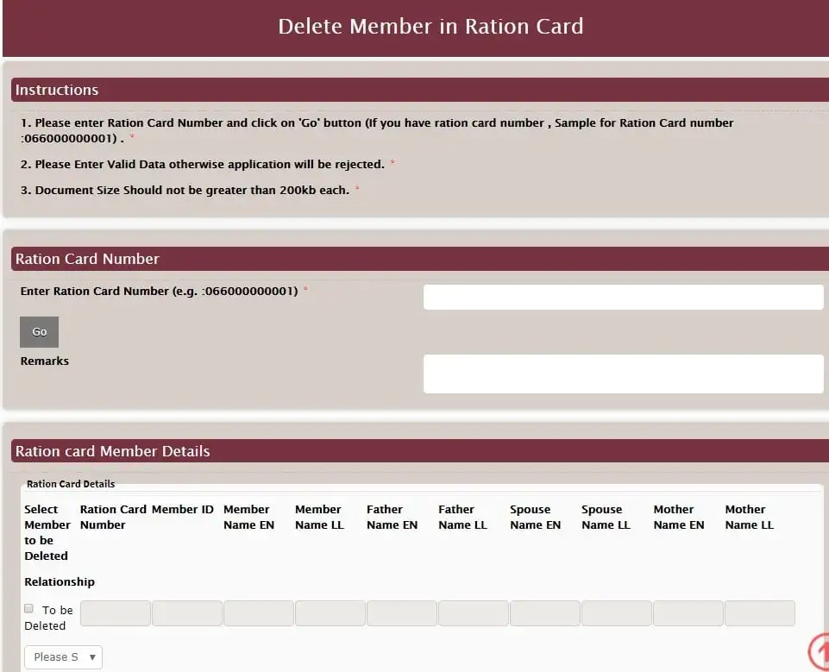Screen dimensions: 829x672
Task: Click the Mother Name LL field
Action: tap(759, 612)
